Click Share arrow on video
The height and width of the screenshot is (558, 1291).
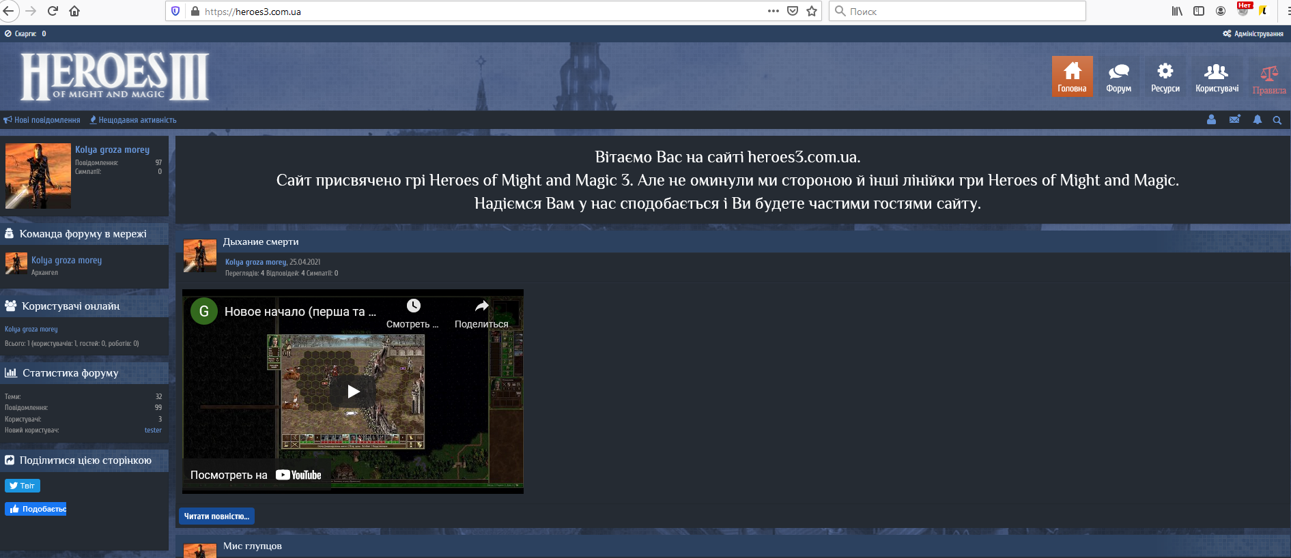[481, 313]
